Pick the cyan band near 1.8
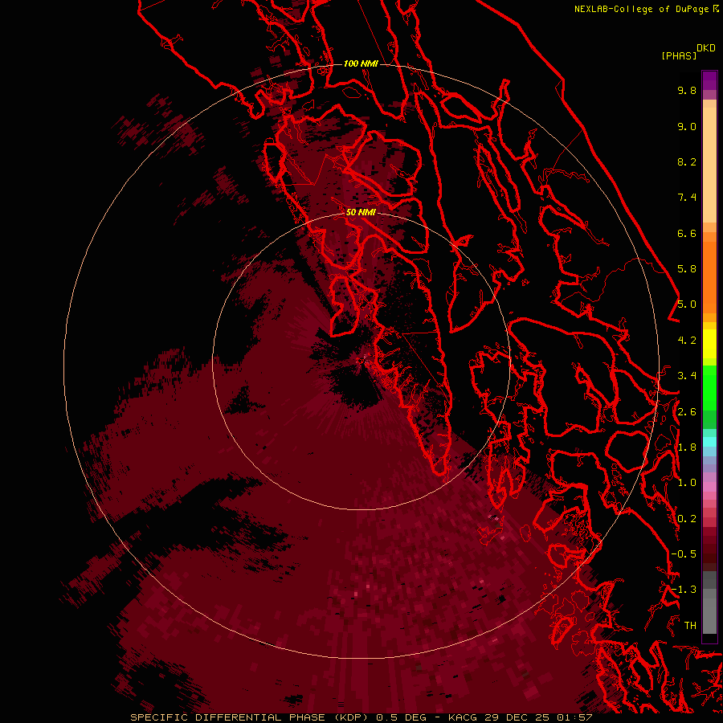Viewport: 723px width, 723px height. [709, 442]
